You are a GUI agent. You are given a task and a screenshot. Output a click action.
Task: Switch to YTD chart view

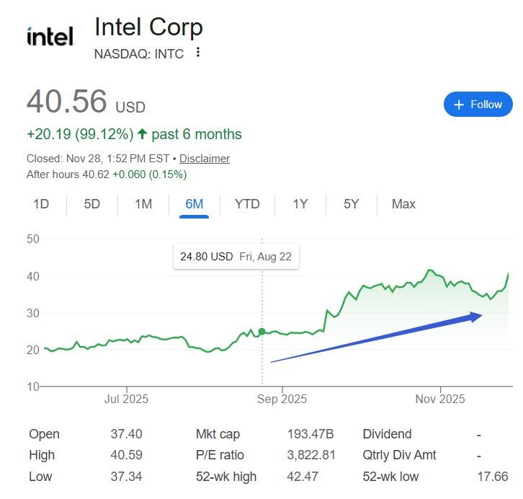tap(247, 204)
